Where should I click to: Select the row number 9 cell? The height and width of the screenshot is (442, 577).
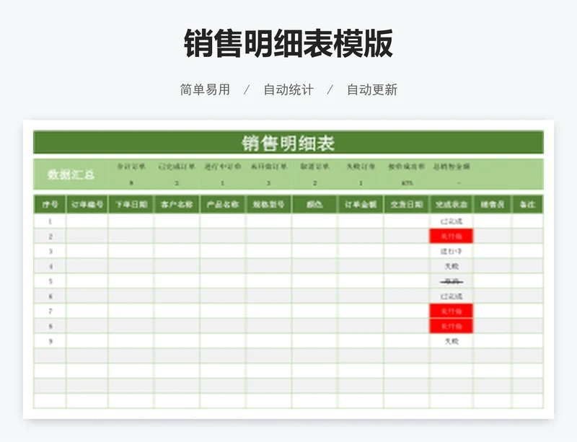tap(50, 341)
